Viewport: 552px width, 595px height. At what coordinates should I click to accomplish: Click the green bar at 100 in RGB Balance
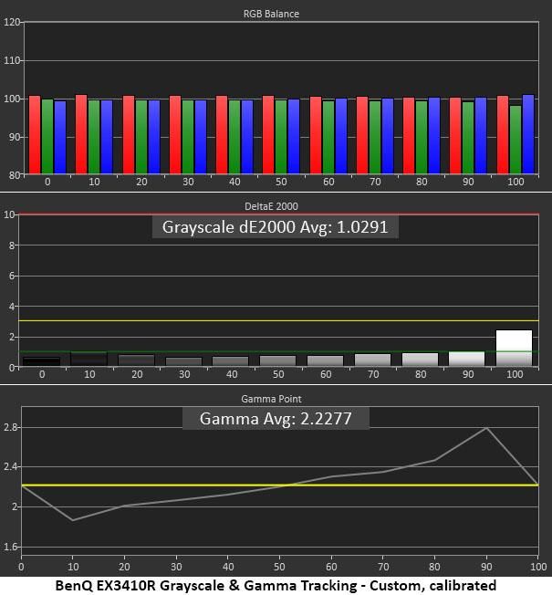coord(516,140)
